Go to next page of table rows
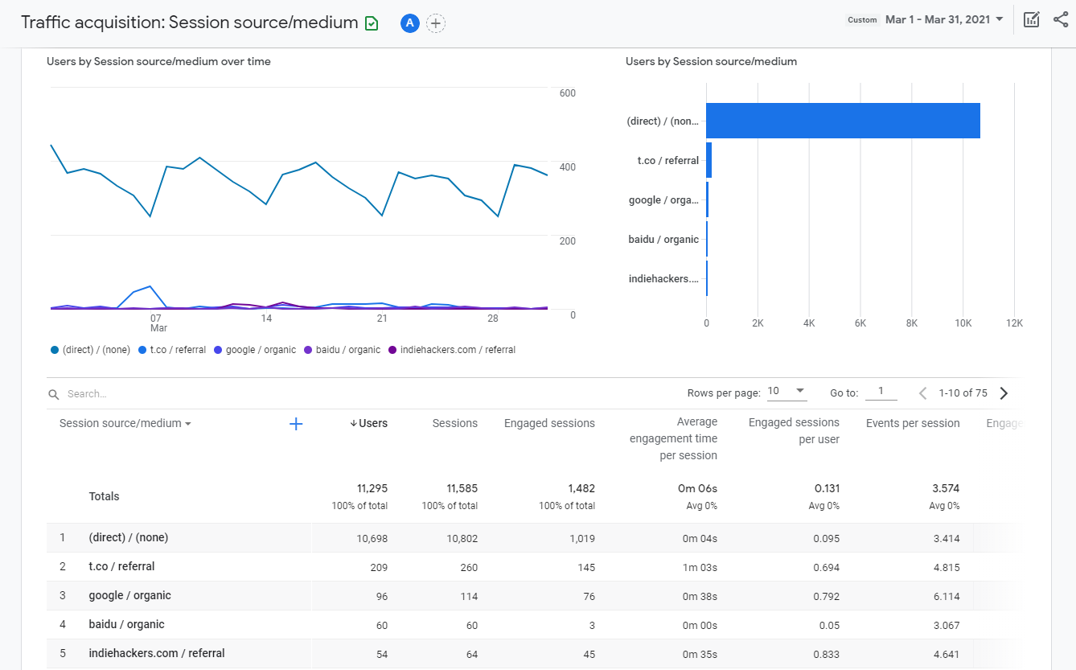 [1004, 393]
